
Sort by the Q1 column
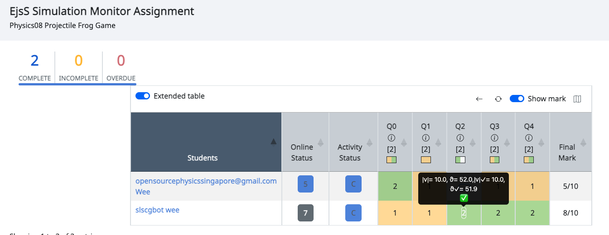[x=438, y=142]
